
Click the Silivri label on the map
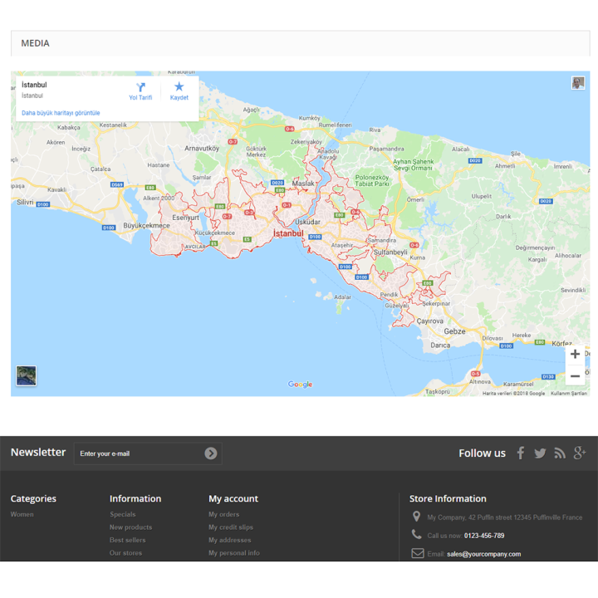click(25, 202)
